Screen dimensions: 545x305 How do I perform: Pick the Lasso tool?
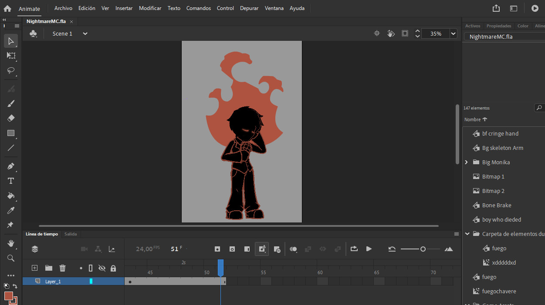pos(10,71)
